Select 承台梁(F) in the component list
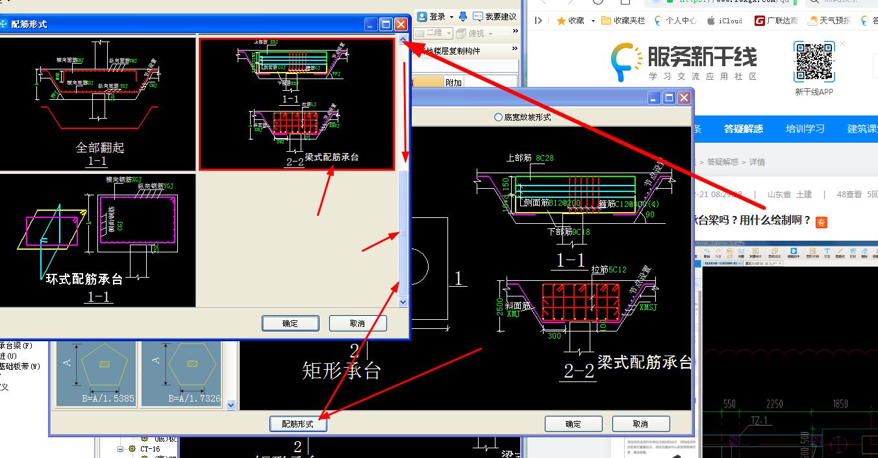Viewport: 878px width, 458px height. tap(16, 346)
